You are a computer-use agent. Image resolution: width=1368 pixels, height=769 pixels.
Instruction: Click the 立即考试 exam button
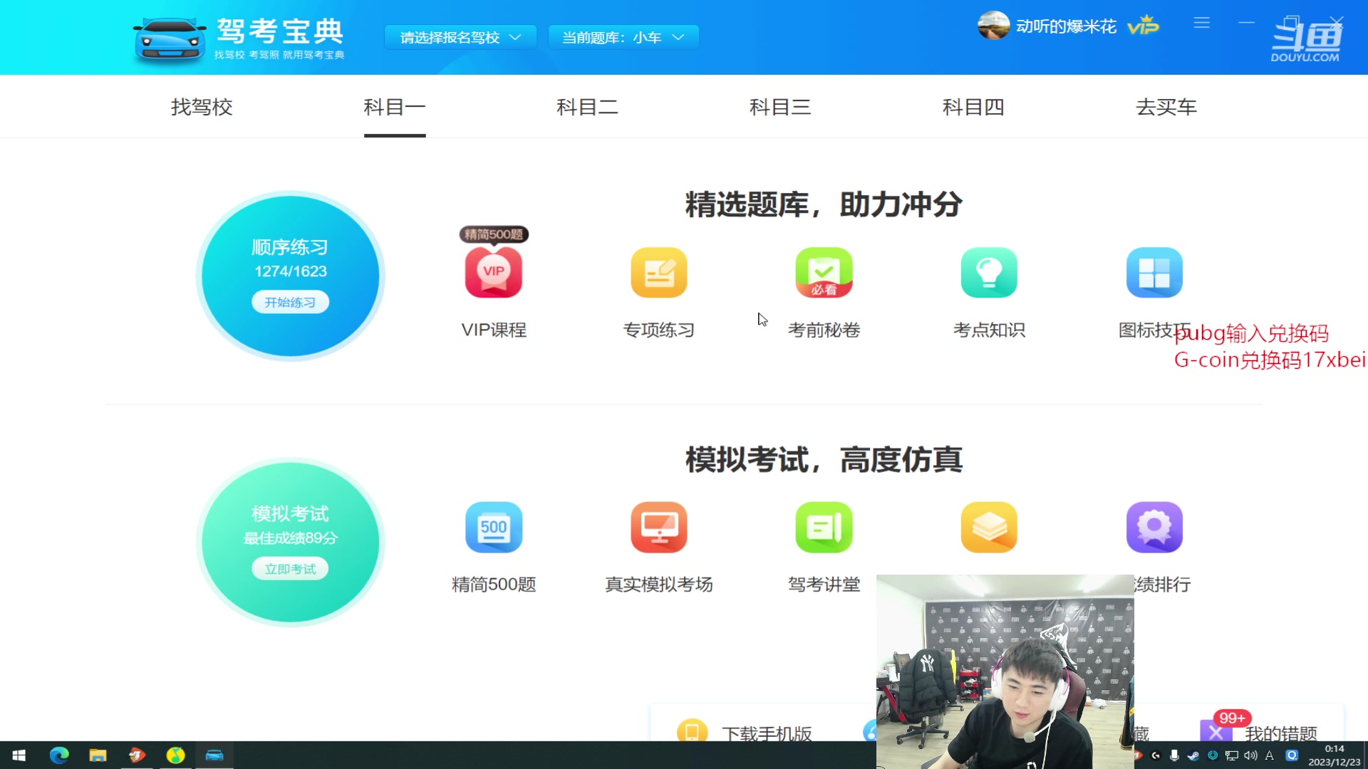pyautogui.click(x=289, y=568)
